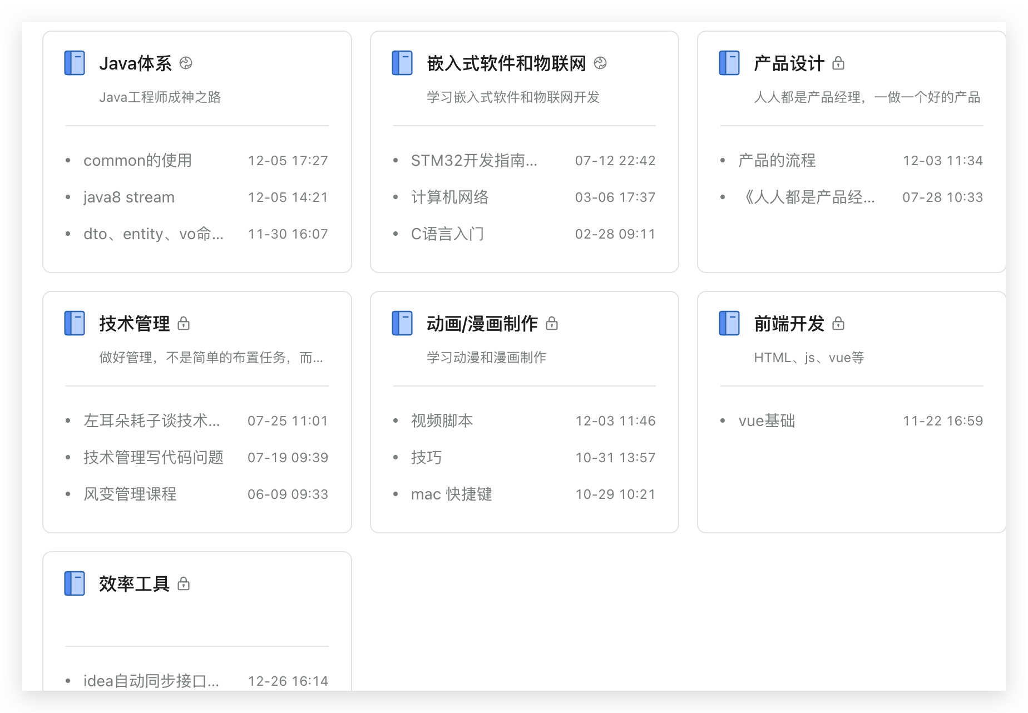The image size is (1028, 713).
Task: Click the timestamp 06-09 09:33
Action: pyautogui.click(x=288, y=494)
